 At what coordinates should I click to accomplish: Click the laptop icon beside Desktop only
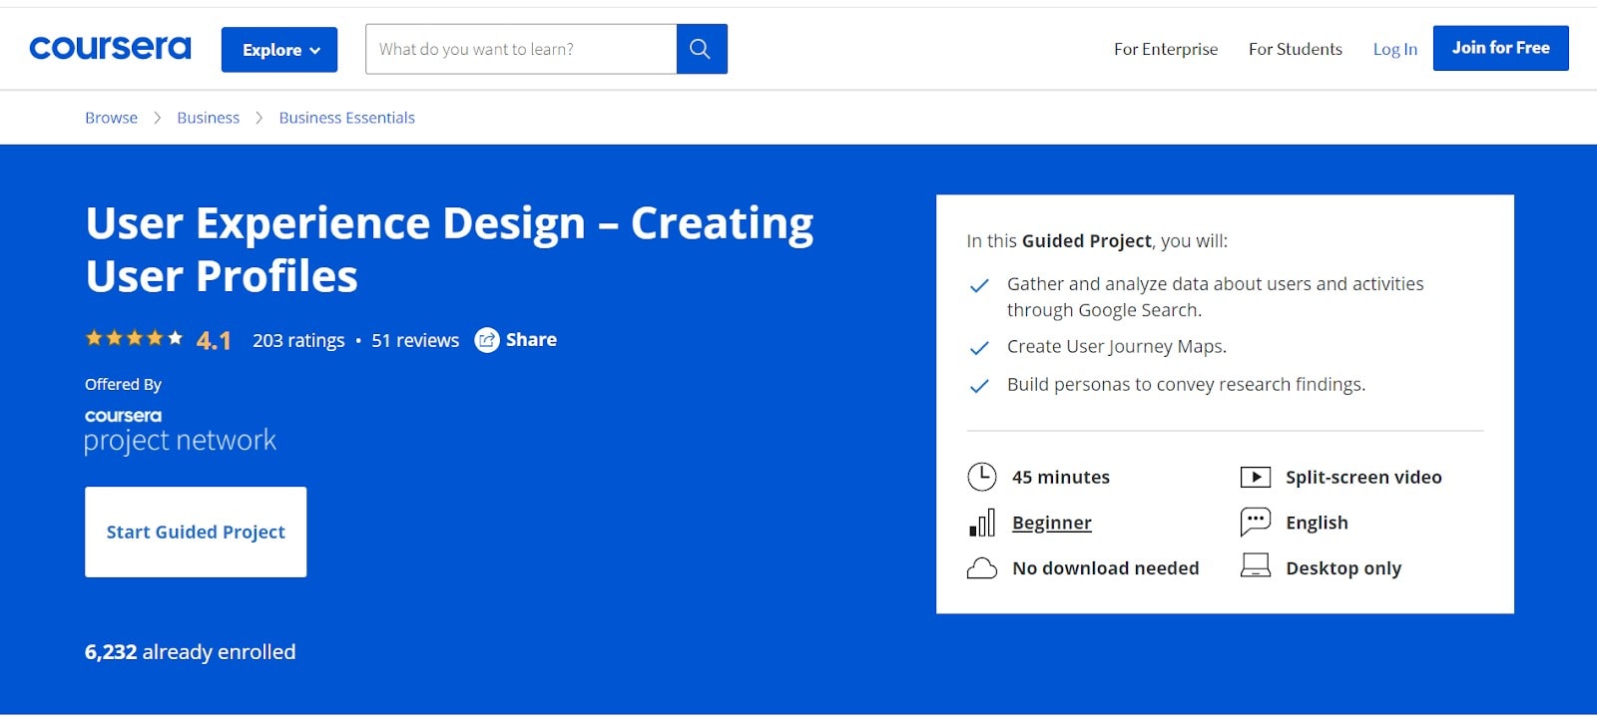click(x=1255, y=566)
